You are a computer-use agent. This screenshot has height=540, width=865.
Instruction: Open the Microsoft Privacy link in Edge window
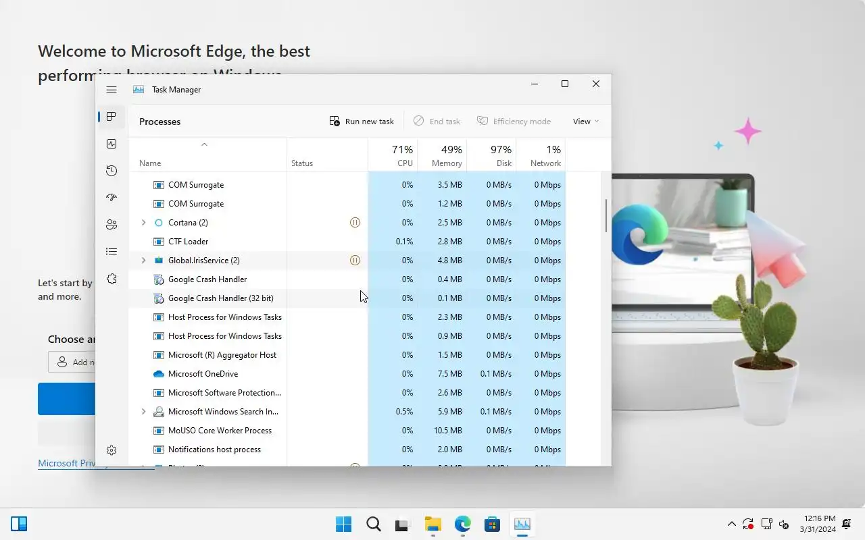click(66, 463)
